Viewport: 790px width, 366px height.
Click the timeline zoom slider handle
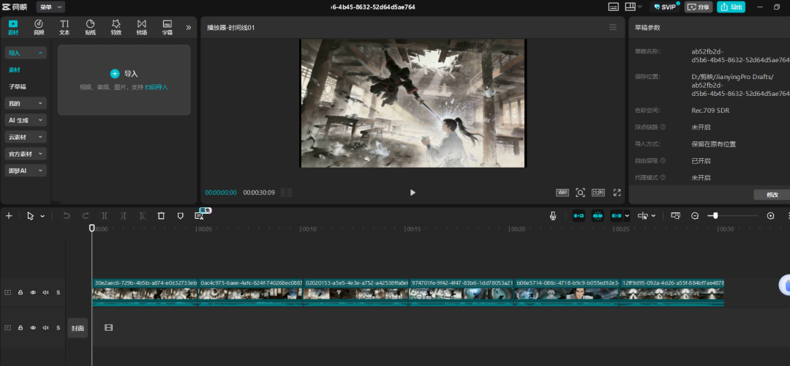715,216
